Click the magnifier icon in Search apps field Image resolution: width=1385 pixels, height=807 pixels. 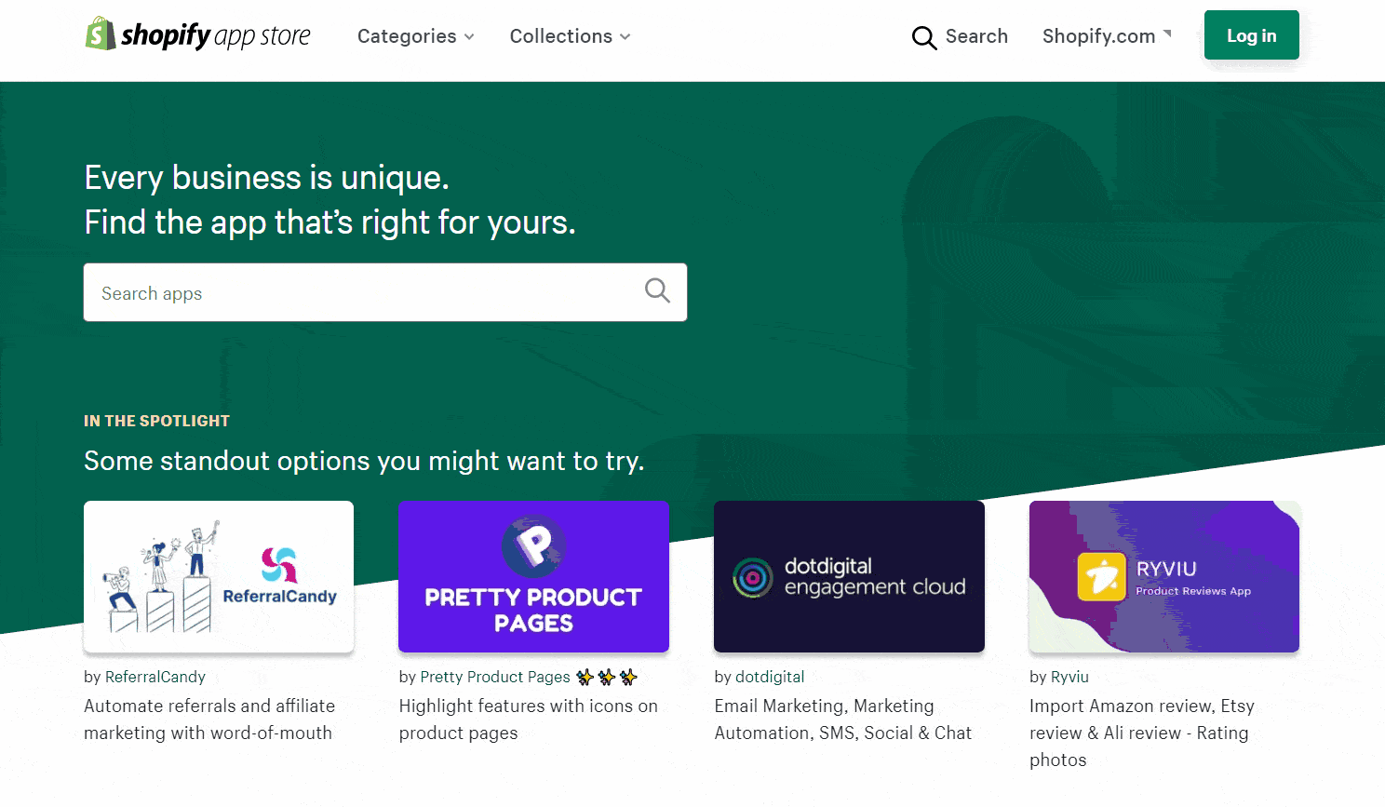point(657,290)
